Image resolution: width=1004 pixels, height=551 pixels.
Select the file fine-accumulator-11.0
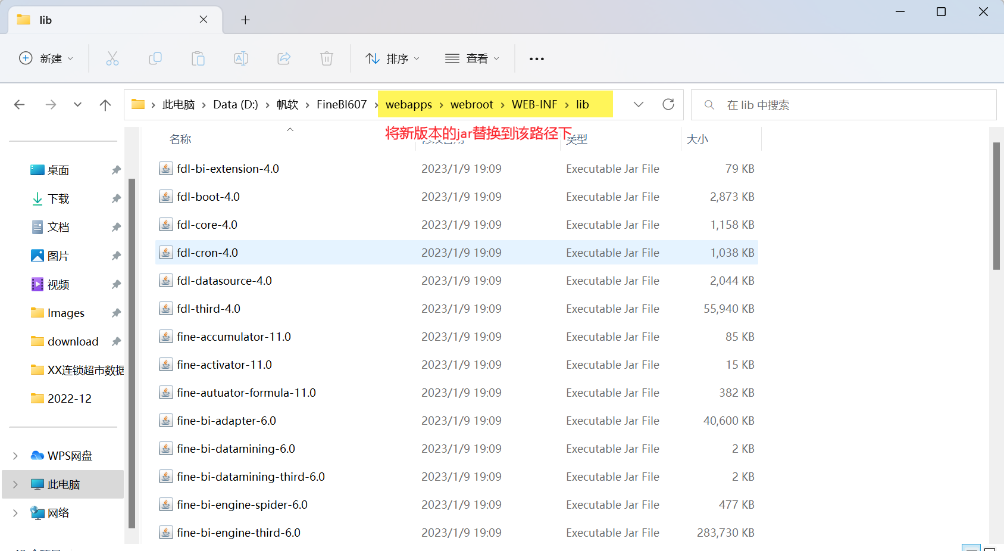pyautogui.click(x=456, y=337)
